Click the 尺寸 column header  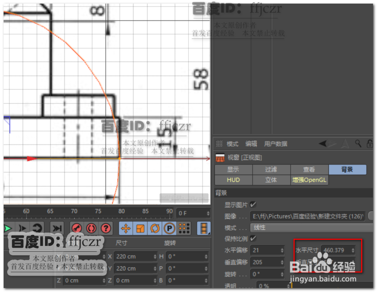(121, 243)
